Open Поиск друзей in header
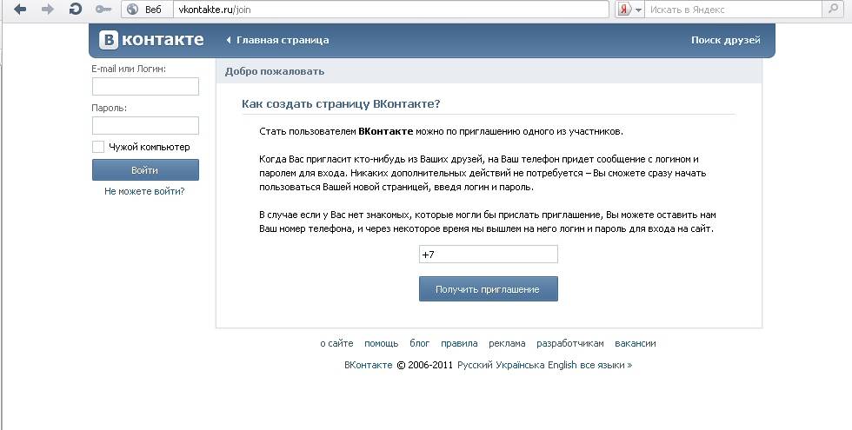852x430 pixels. (725, 40)
